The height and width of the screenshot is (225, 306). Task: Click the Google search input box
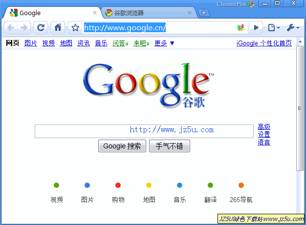coord(144,131)
